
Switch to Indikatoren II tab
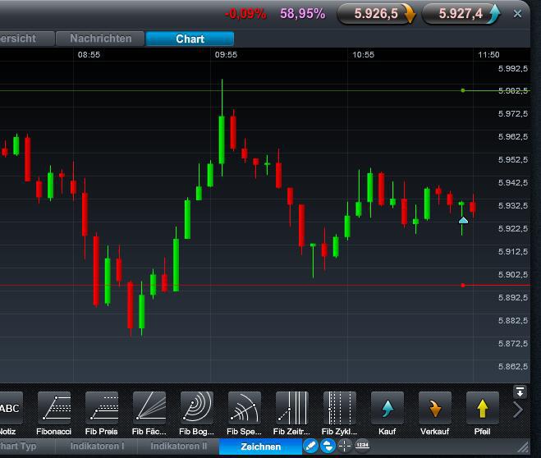tap(179, 446)
